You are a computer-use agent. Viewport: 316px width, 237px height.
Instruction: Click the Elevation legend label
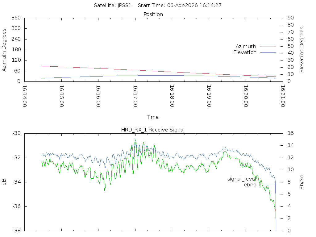[x=245, y=52]
